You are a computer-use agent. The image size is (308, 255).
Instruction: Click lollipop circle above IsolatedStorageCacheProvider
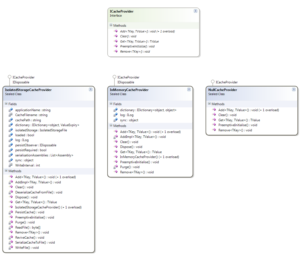coord(10,77)
